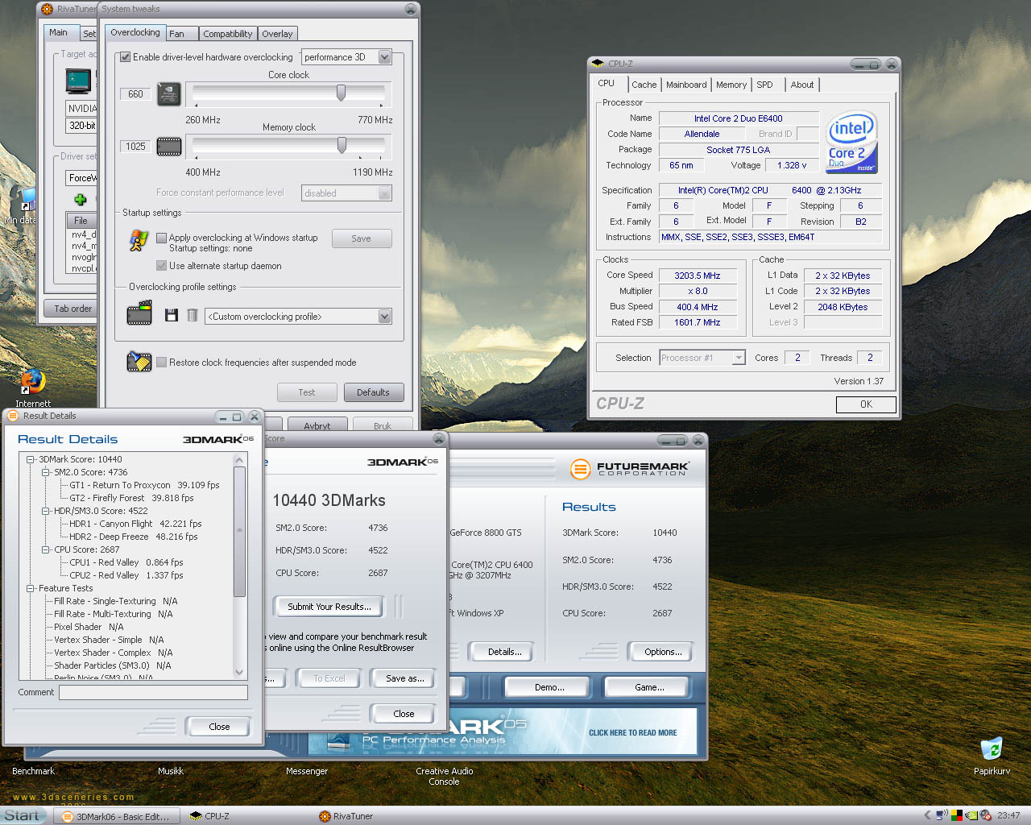The image size is (1031, 825).
Task: Click Submit Your Results button
Action: 329,607
